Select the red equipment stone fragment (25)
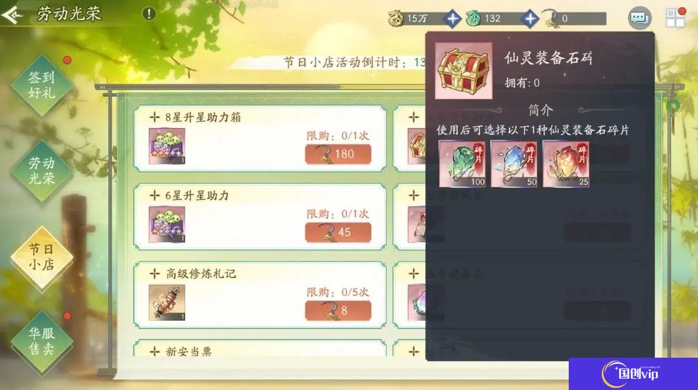 [566, 164]
